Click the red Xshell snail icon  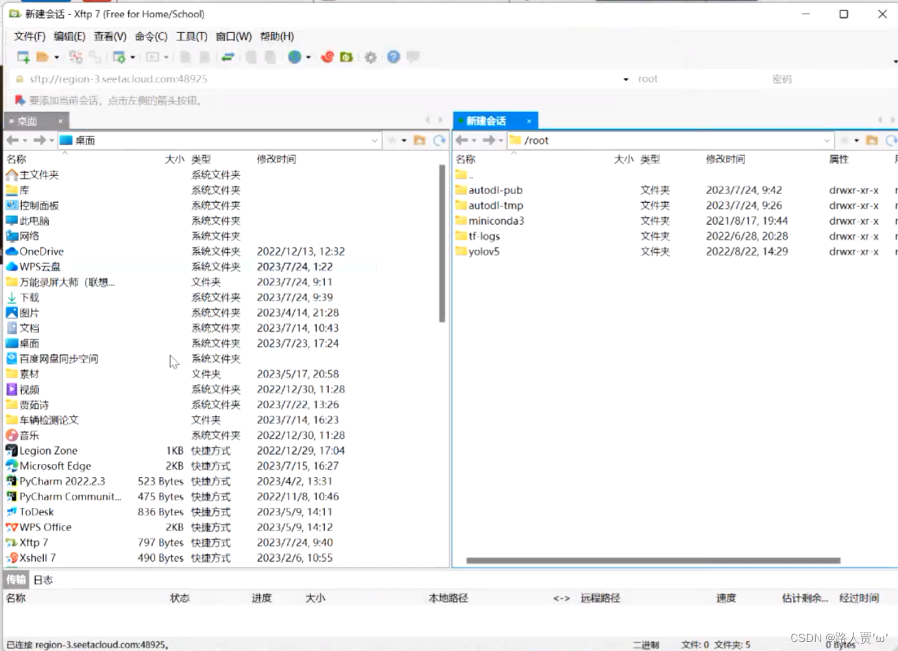328,57
